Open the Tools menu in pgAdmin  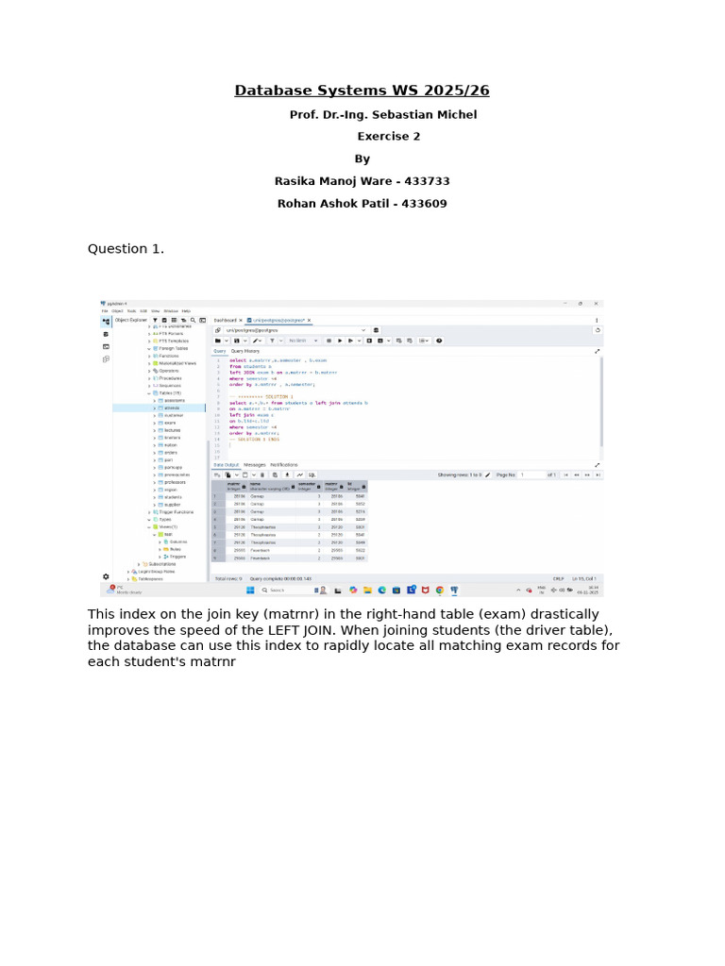point(131,311)
